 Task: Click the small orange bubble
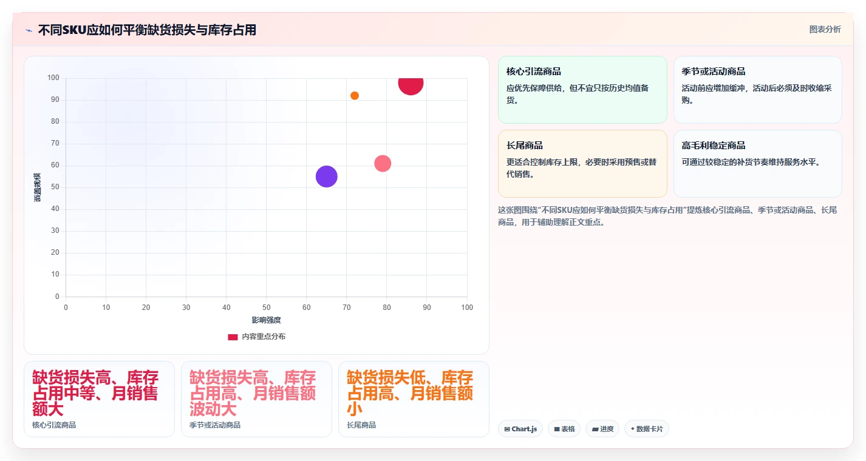pos(355,96)
